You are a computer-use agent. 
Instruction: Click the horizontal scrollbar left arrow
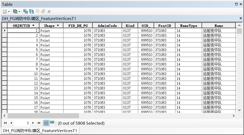5,116
